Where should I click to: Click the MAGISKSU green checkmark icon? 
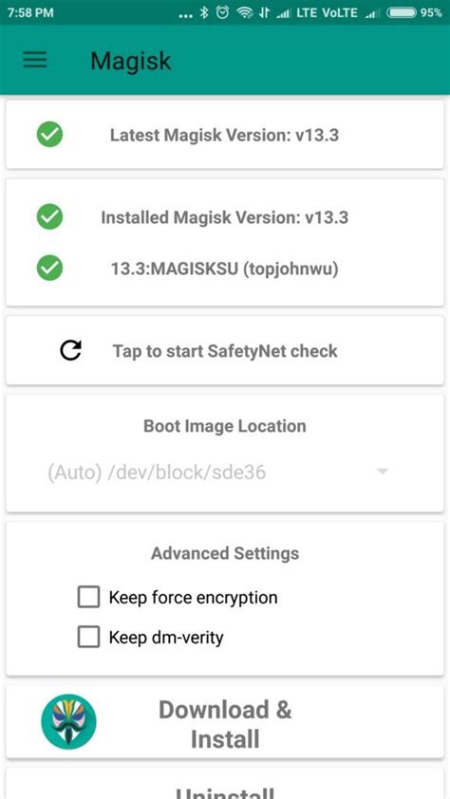coord(50,269)
